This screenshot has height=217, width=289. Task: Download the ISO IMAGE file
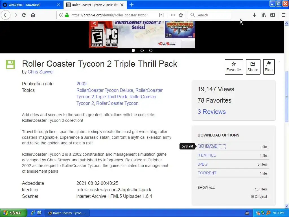pos(207,147)
